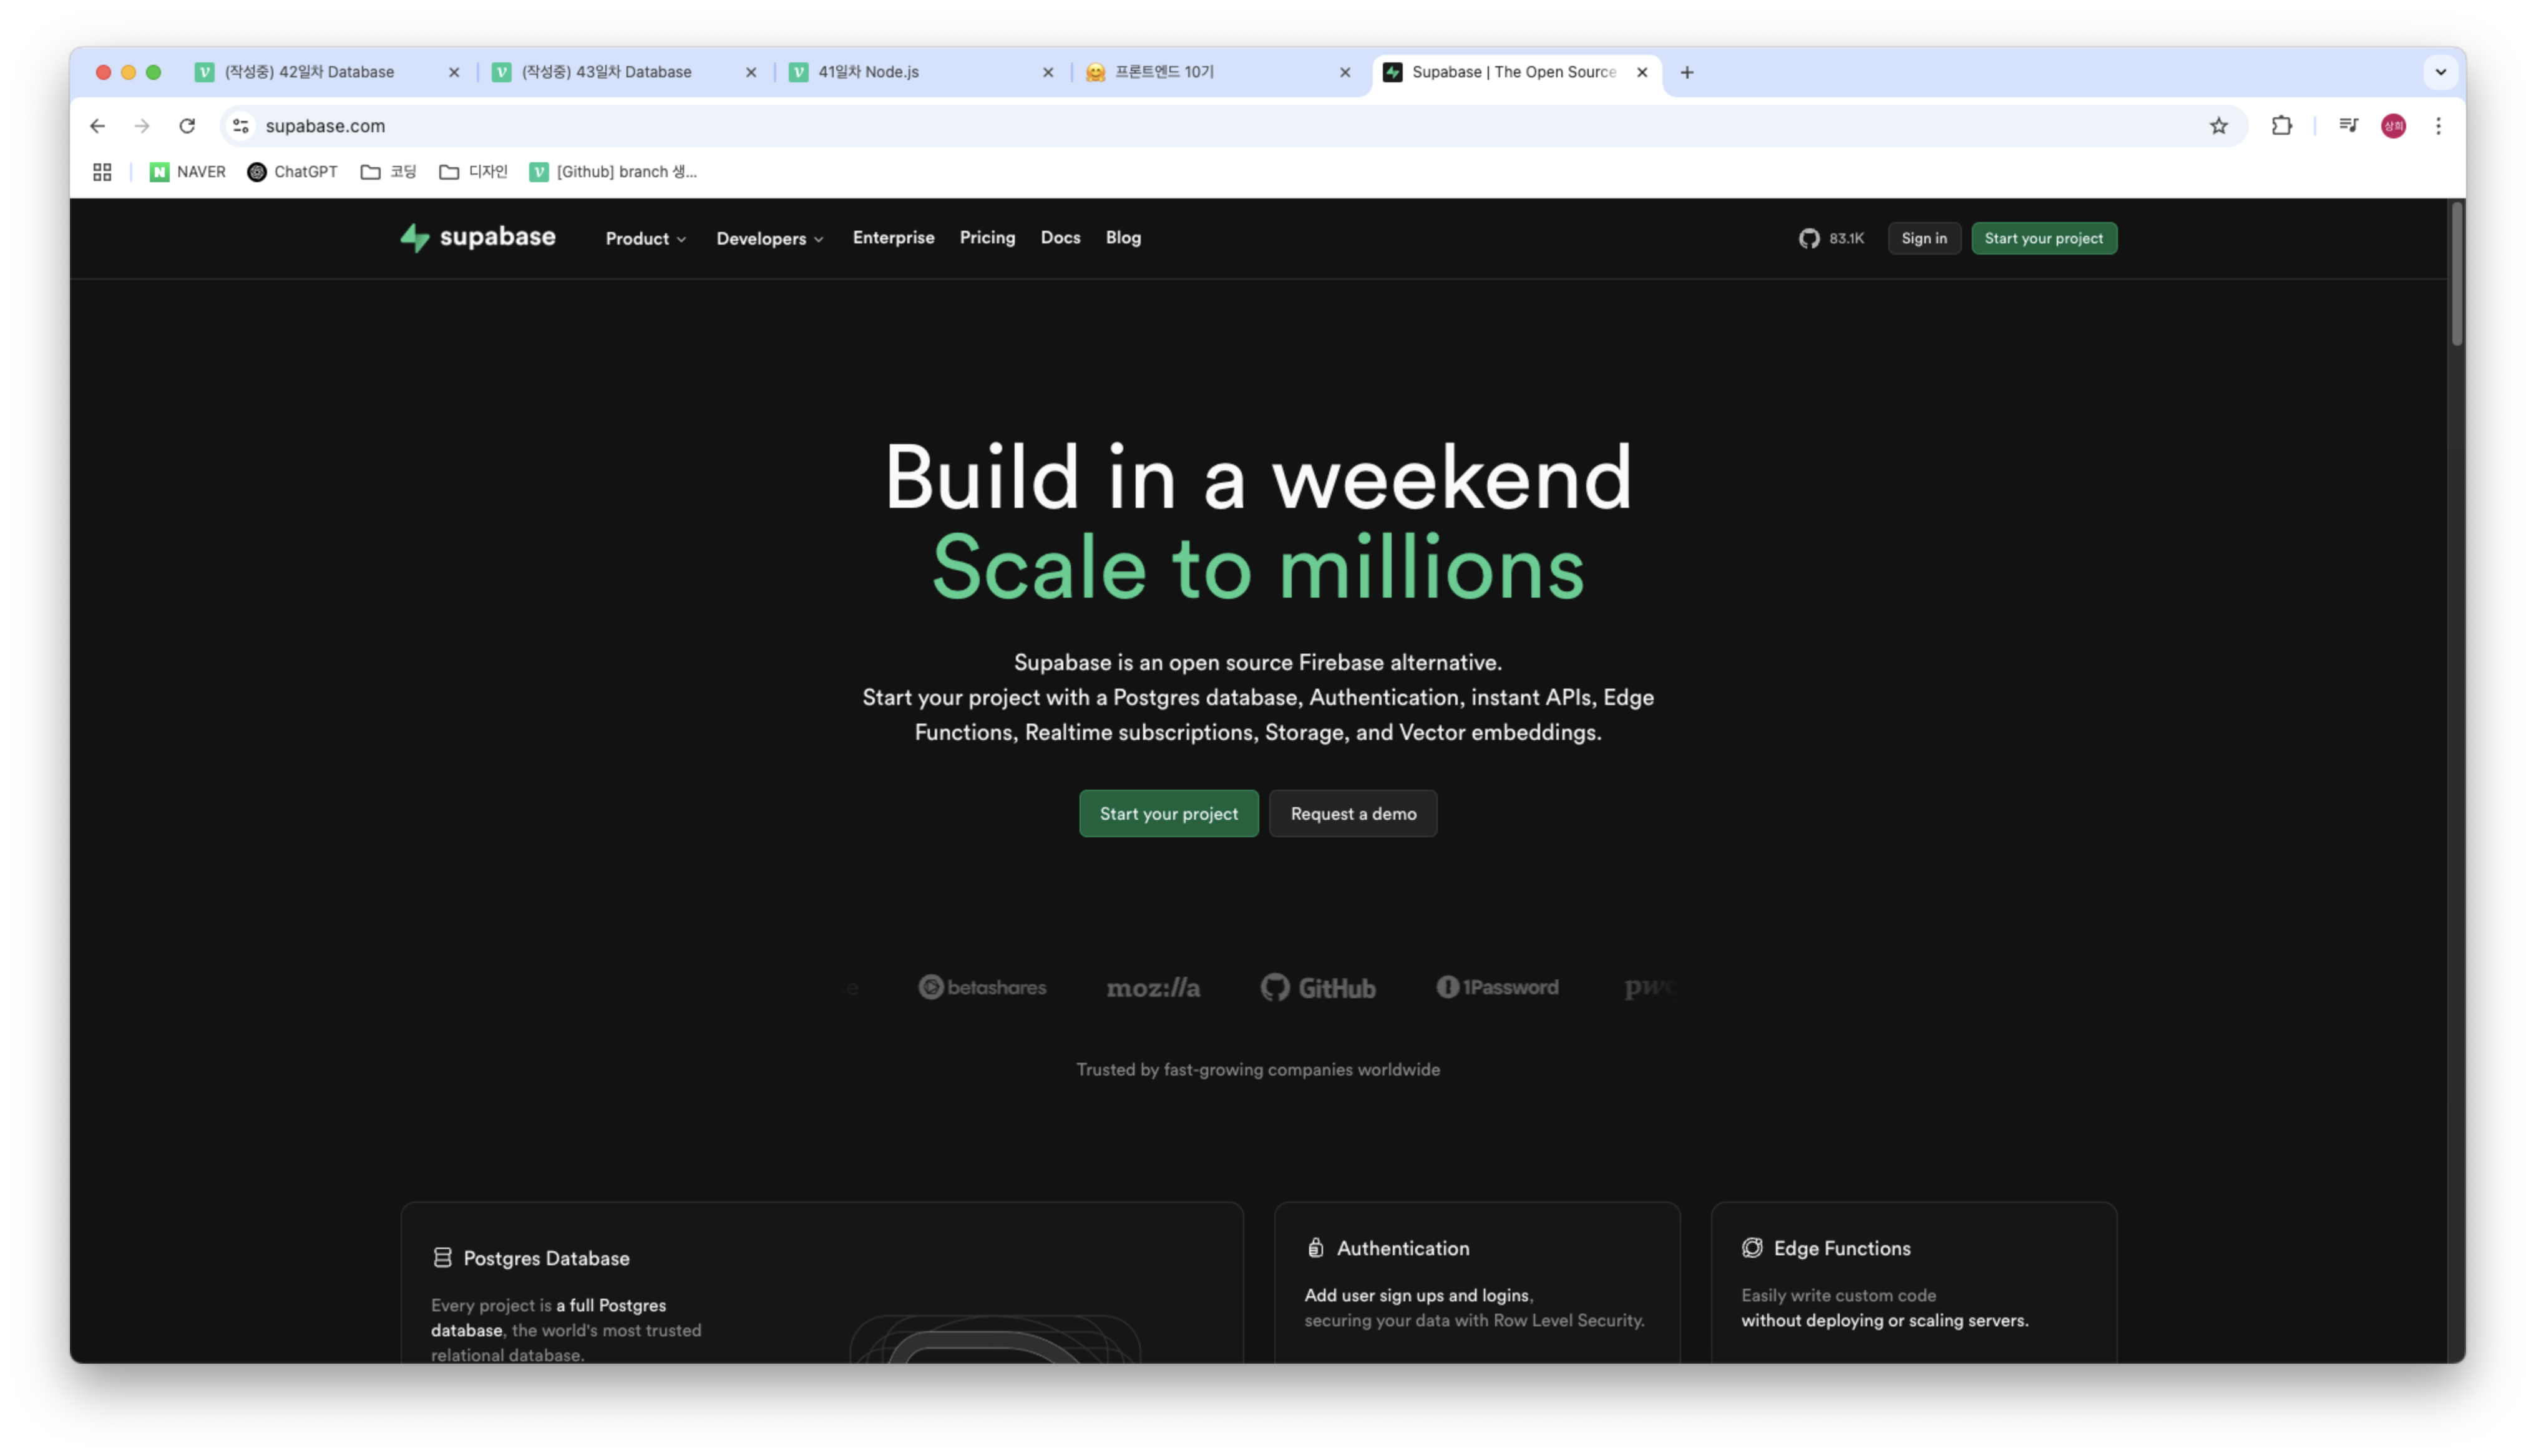This screenshot has width=2536, height=1456.
Task: Close the 41일차 Node.js tab
Action: point(1048,72)
